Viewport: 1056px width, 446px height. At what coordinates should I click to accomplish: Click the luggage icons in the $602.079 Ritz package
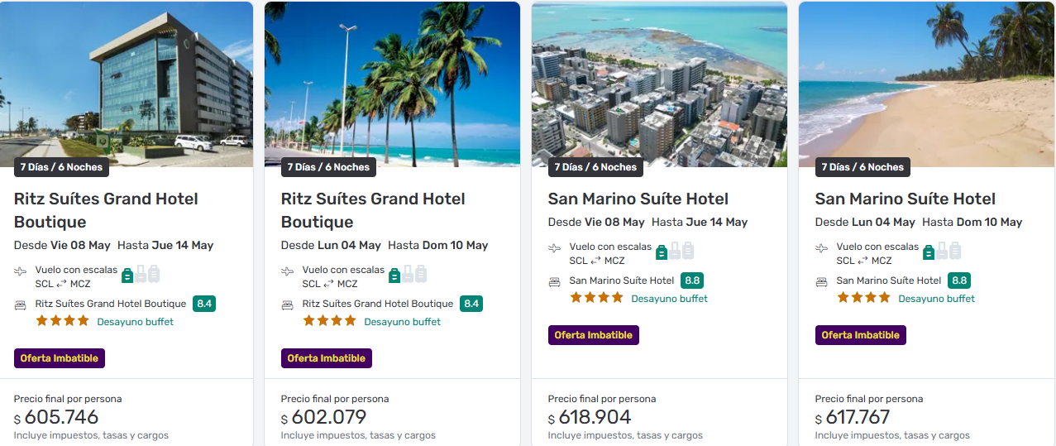click(408, 274)
